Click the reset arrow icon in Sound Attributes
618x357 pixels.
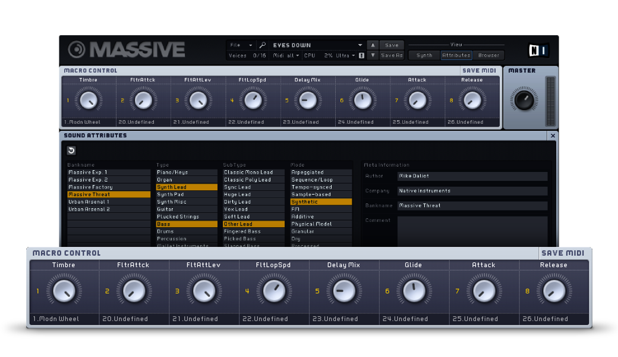pyautogui.click(x=71, y=151)
